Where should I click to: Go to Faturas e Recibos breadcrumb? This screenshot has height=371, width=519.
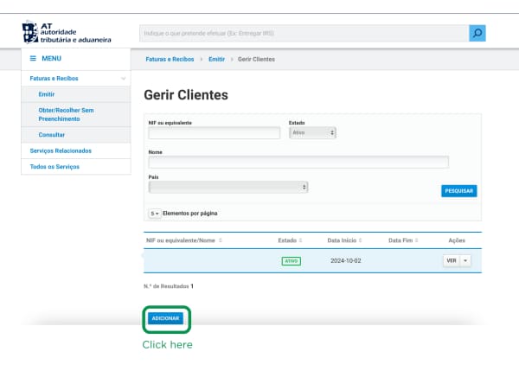point(170,60)
